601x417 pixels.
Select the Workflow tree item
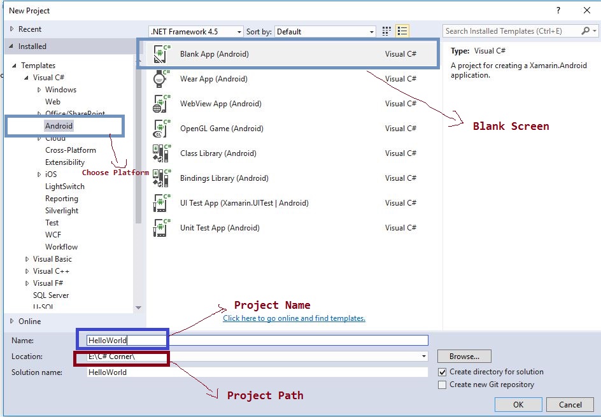(61, 247)
